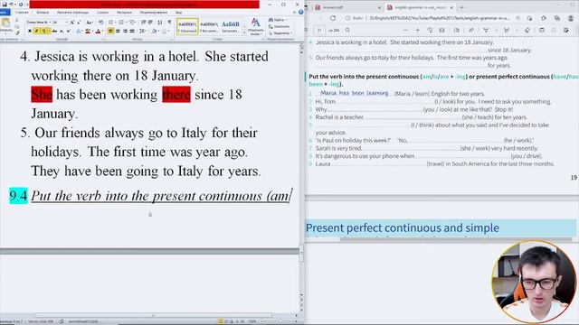Select the No Spacing style
The height and width of the screenshot is (325, 579).
(209, 26)
